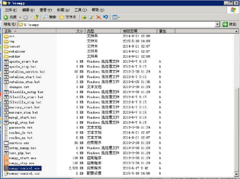Open the Favorites (收藏) menu
The width and height of the screenshot is (240, 179).
[x=63, y=10]
